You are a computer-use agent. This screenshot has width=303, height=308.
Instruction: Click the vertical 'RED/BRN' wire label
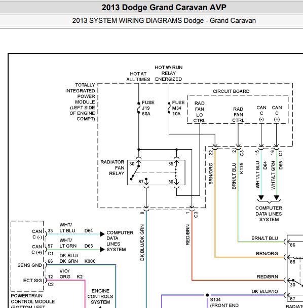[x=187, y=235]
